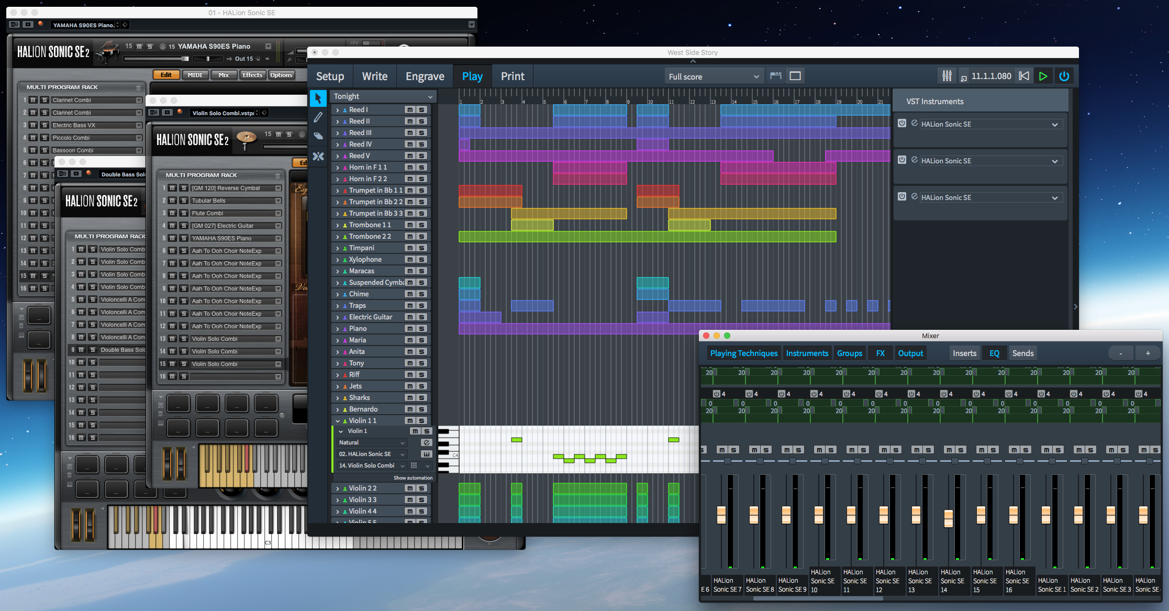Viewport: 1169px width, 611px height.
Task: Open edit instrument button for Violin 1 voice
Action: coord(427,454)
